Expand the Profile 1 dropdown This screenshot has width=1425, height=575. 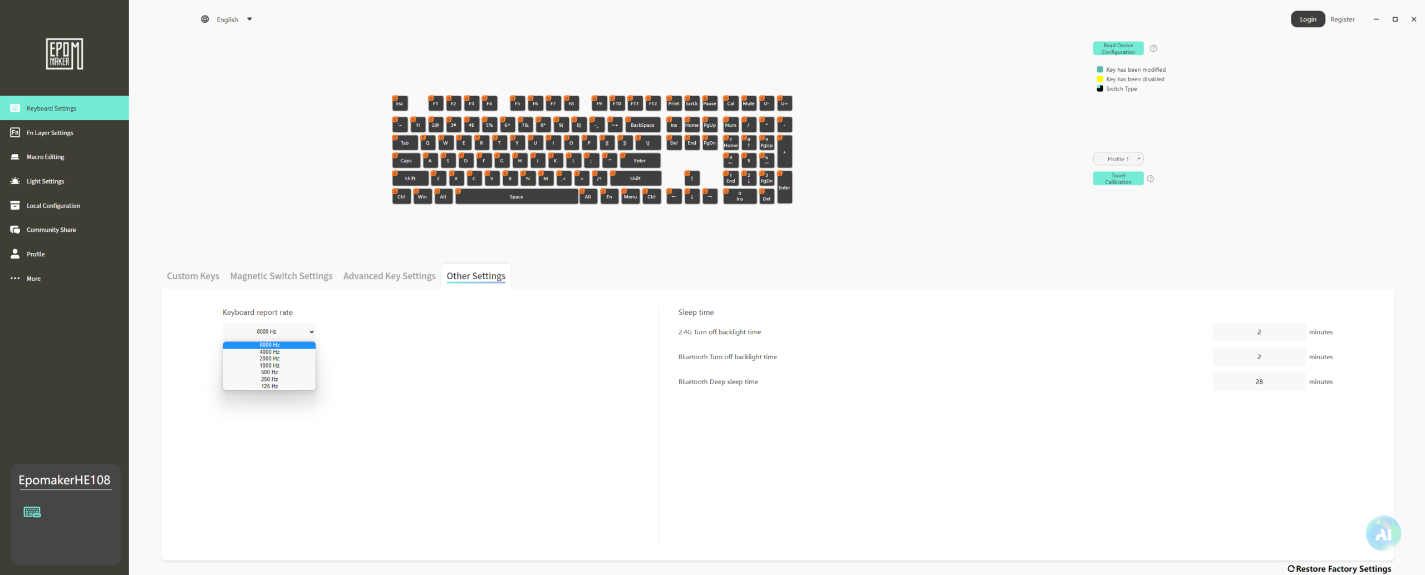coord(1118,159)
